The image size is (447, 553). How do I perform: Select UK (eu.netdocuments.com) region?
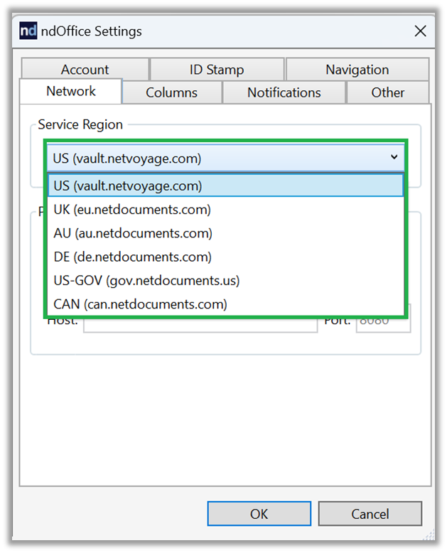(225, 210)
